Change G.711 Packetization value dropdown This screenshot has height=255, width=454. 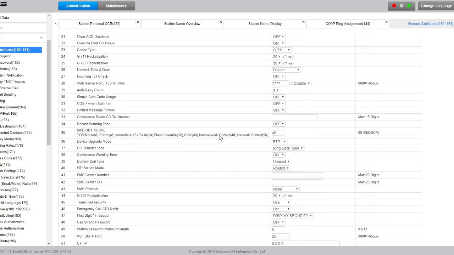click(x=277, y=57)
